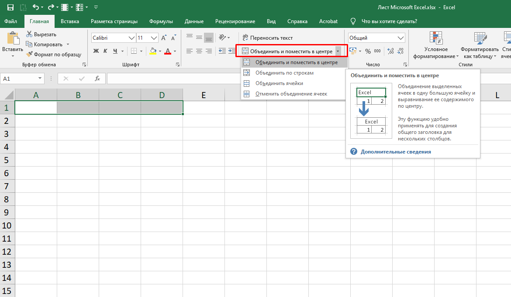
Task: Open the Calibri font name dropdown
Action: [x=131, y=38]
